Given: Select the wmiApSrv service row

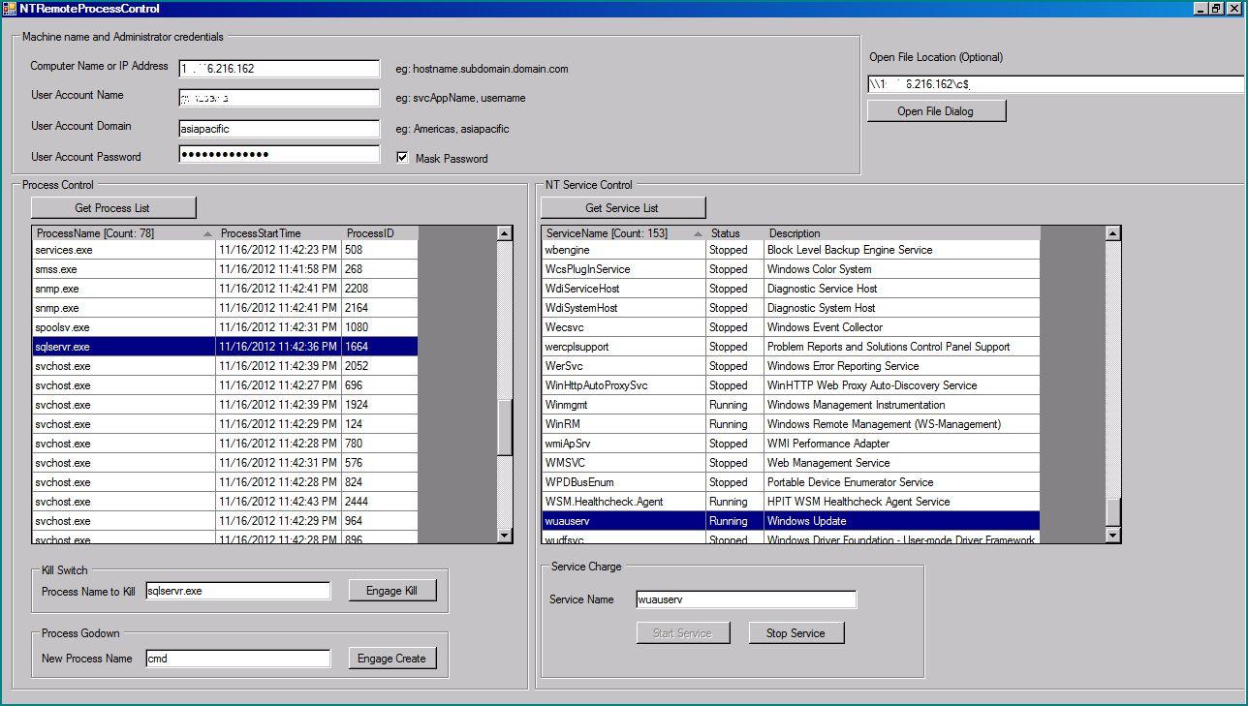Looking at the screenshot, I should pyautogui.click(x=791, y=444).
